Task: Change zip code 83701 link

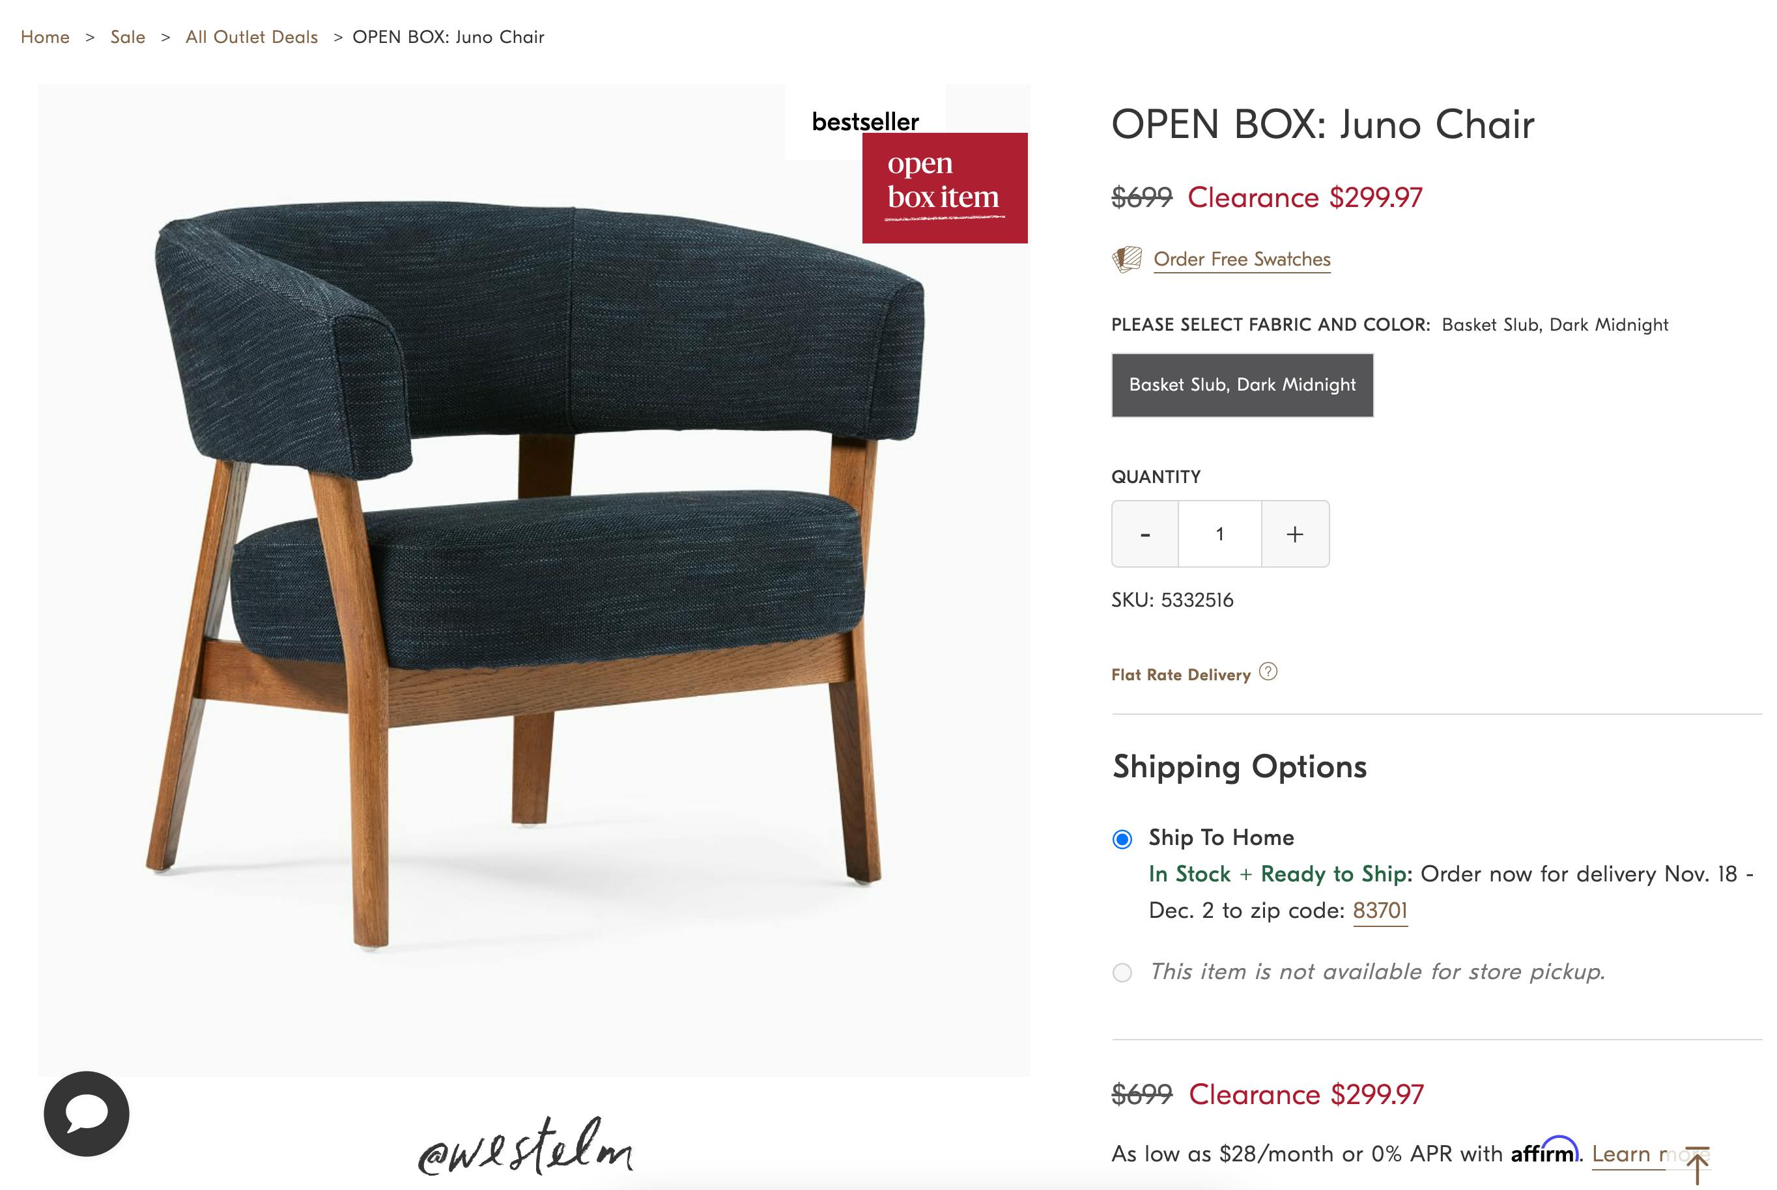Action: click(1380, 911)
